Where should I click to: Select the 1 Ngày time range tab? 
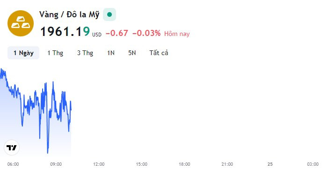tap(23, 53)
